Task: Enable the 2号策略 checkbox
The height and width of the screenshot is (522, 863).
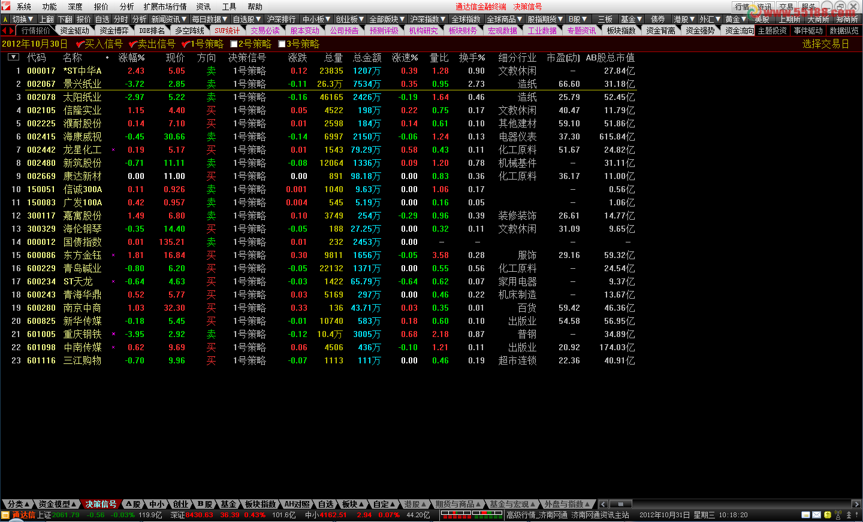Action: tap(234, 44)
